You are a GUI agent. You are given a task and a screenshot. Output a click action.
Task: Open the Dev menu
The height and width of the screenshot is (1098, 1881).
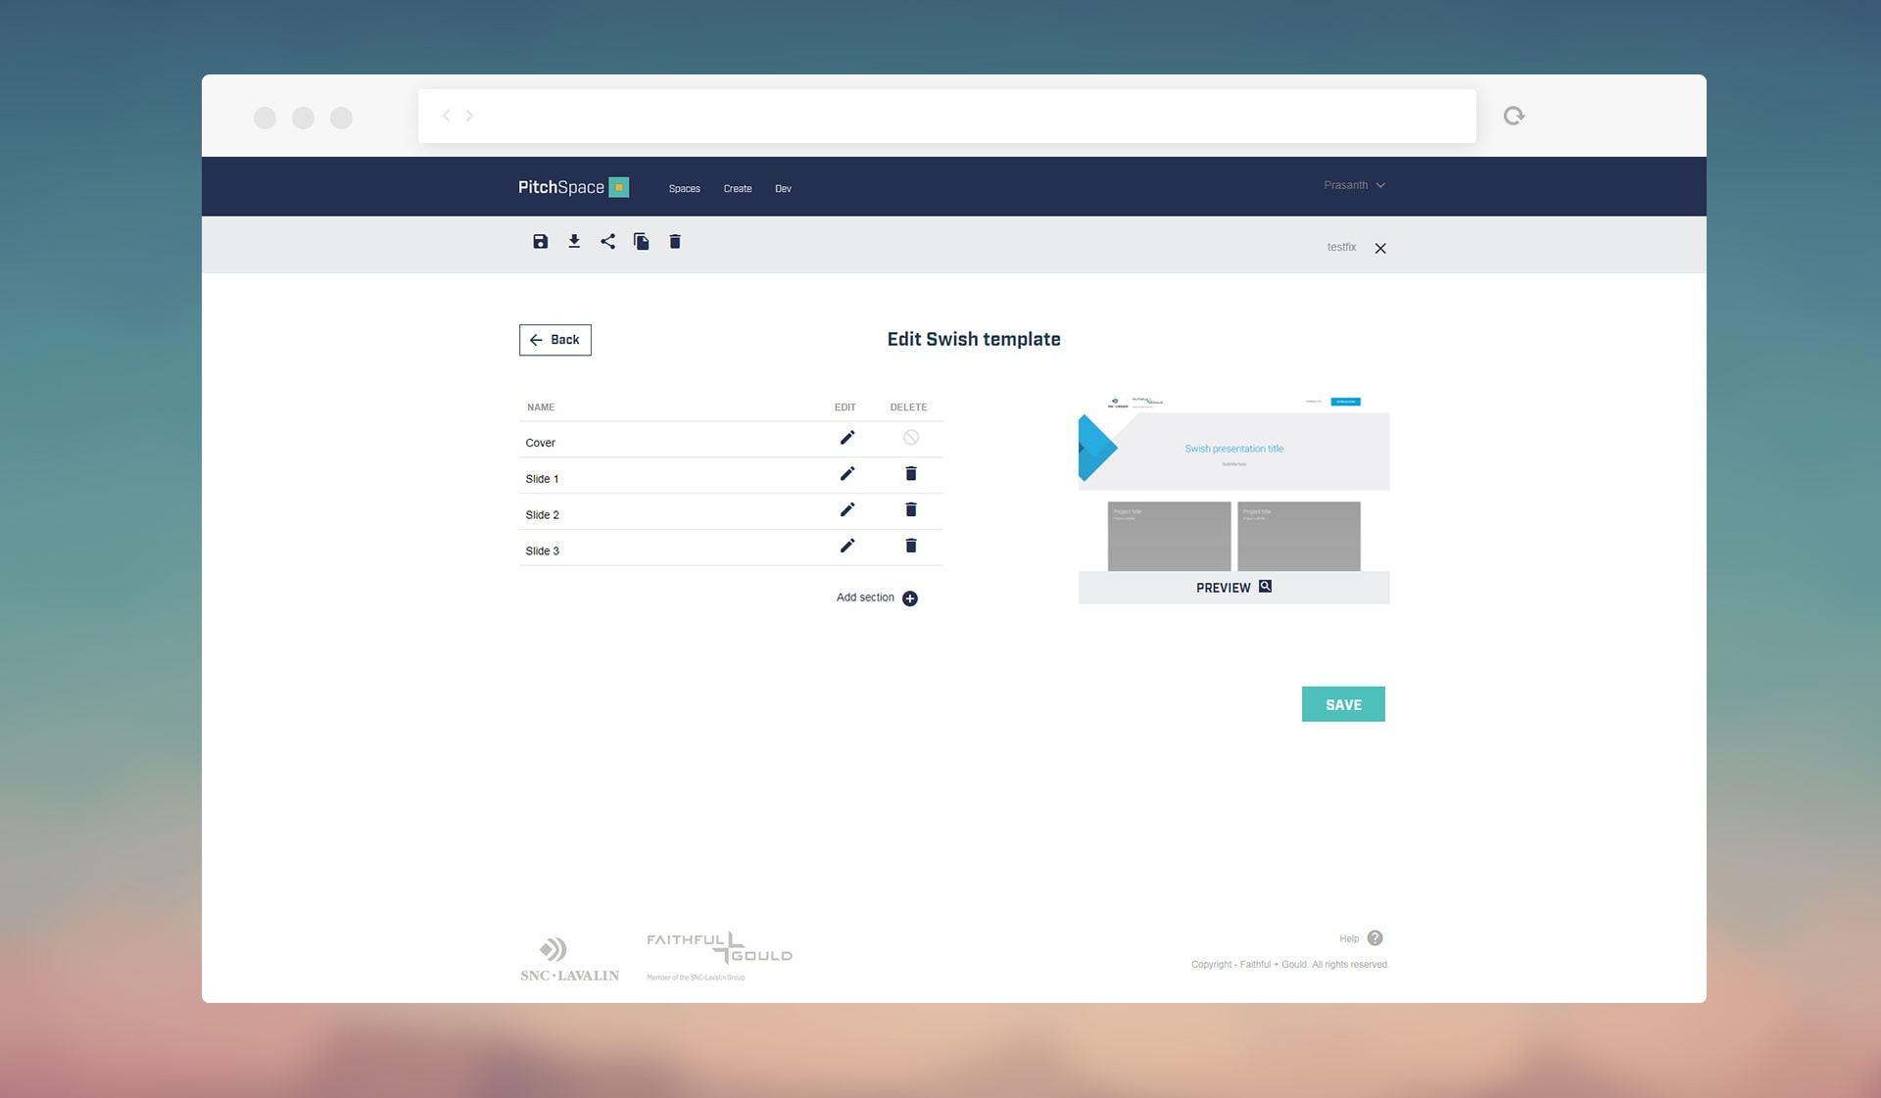(783, 188)
